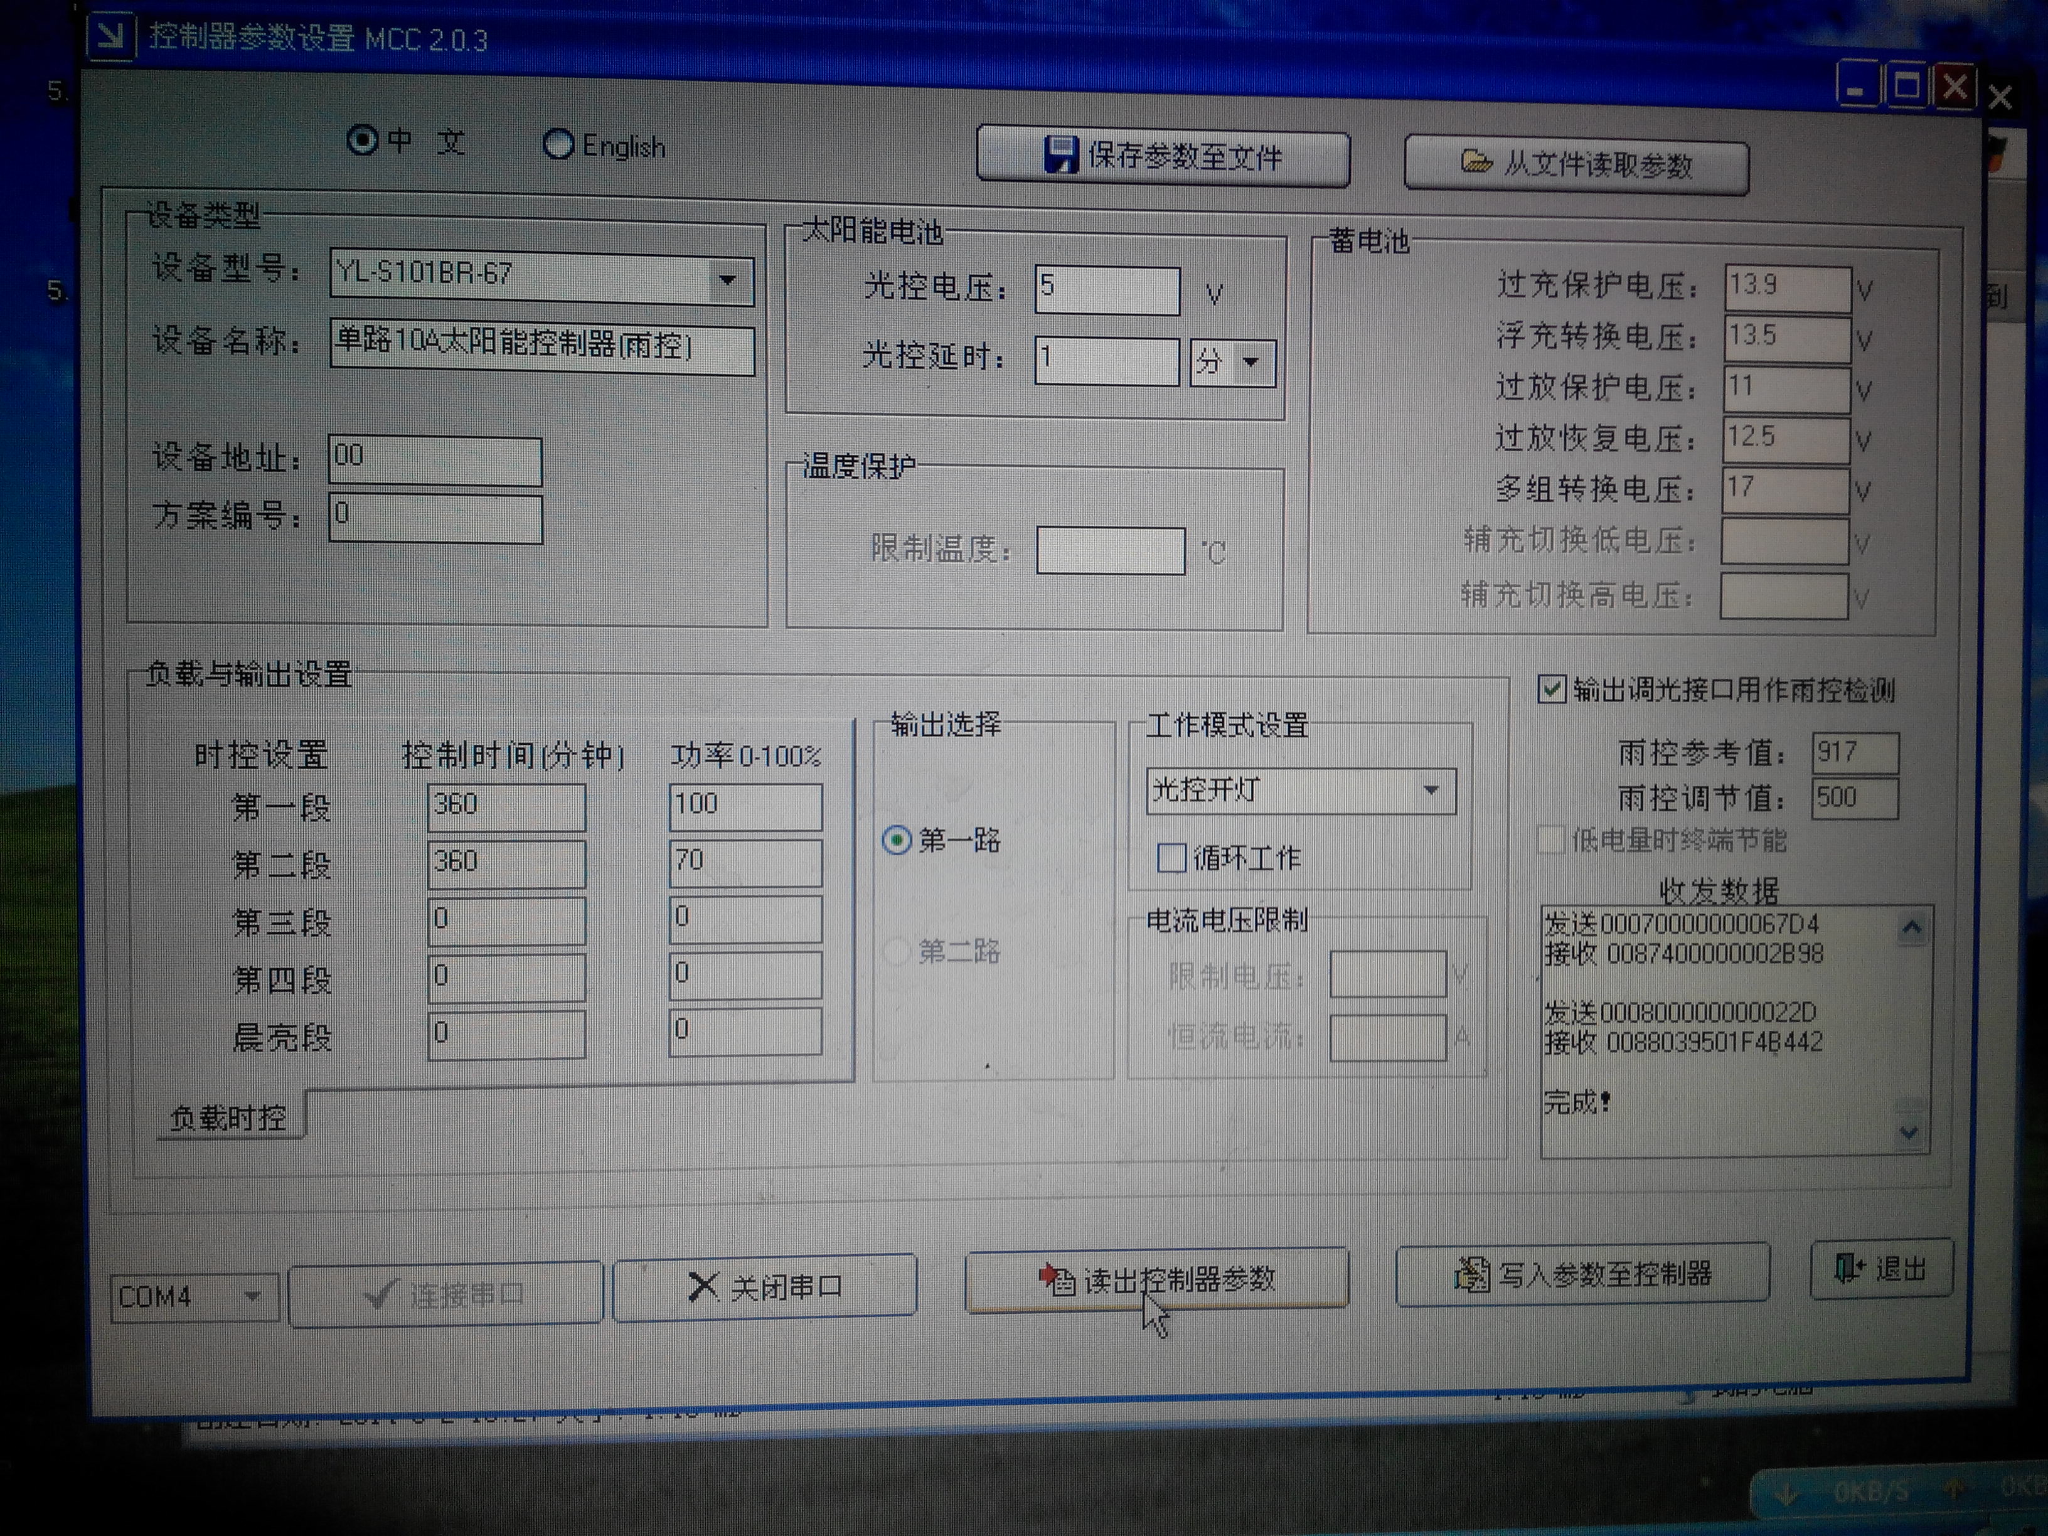Open the 设备型号 YL-S101BR-67 dropdown

tap(728, 280)
